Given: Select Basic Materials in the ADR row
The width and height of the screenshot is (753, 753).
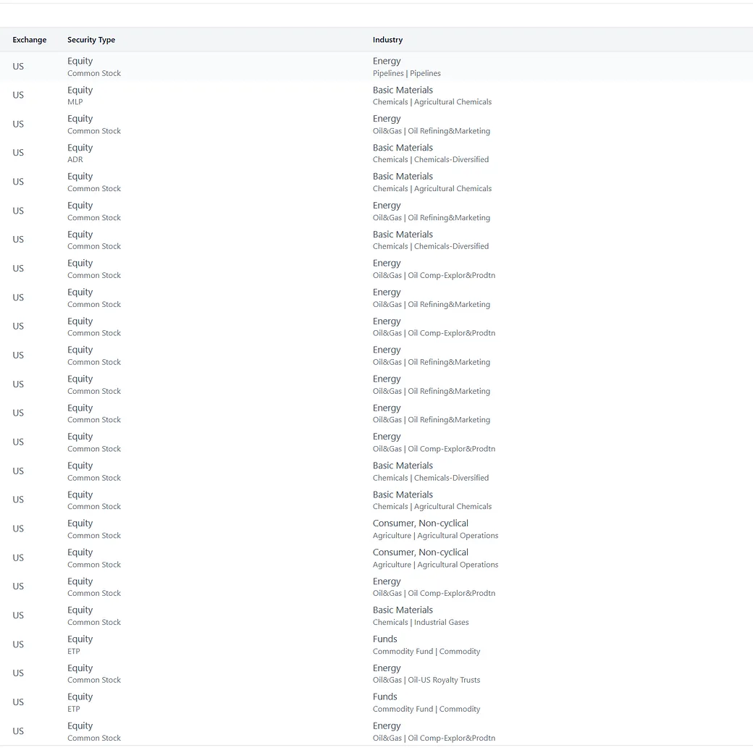Looking at the screenshot, I should click(403, 148).
